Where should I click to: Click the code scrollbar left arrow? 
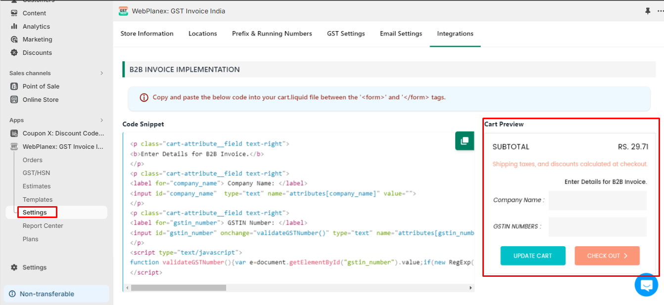[x=127, y=288]
